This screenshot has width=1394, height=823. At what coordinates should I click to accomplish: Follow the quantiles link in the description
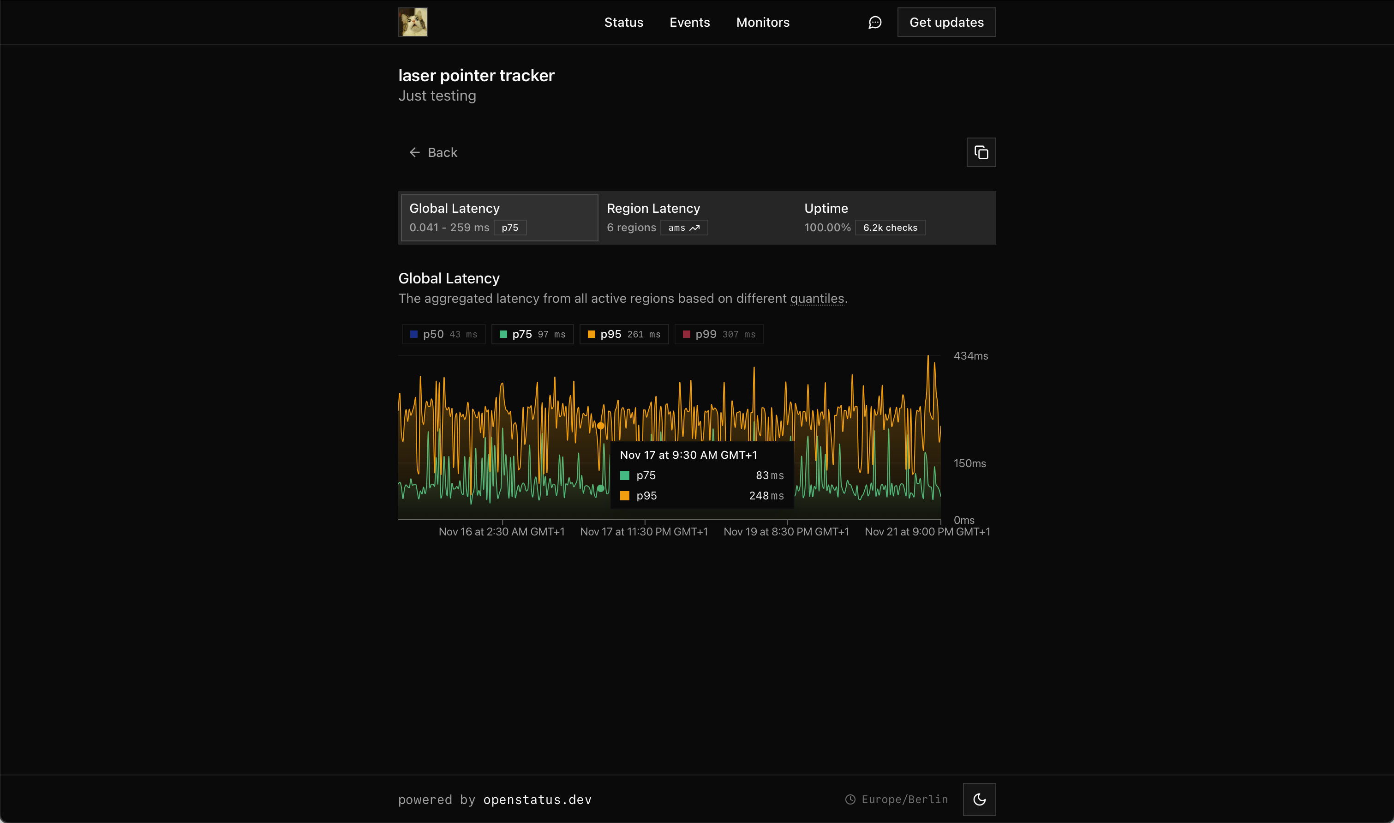tap(817, 298)
